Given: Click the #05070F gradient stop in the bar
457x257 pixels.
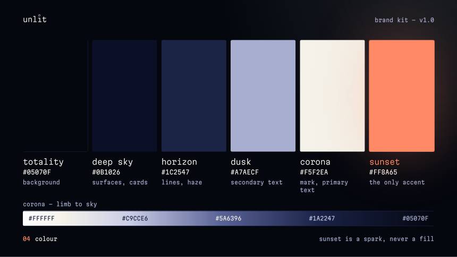Looking at the screenshot, I should click(x=416, y=219).
